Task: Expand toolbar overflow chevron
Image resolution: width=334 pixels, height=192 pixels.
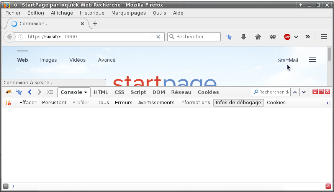Action: (308, 37)
